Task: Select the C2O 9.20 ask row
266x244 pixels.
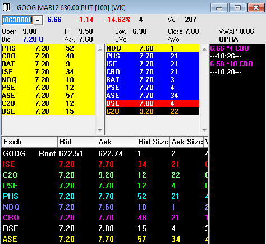Action: point(153,111)
